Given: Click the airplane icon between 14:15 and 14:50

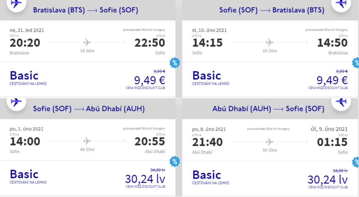Looking at the screenshot, I should (x=270, y=42).
